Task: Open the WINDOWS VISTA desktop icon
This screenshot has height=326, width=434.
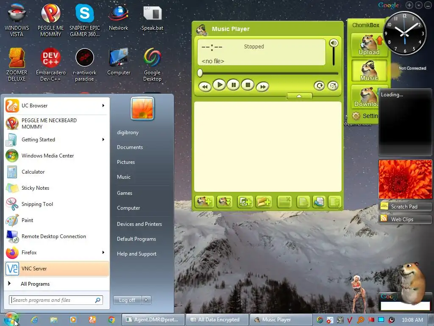Action: click(x=17, y=20)
